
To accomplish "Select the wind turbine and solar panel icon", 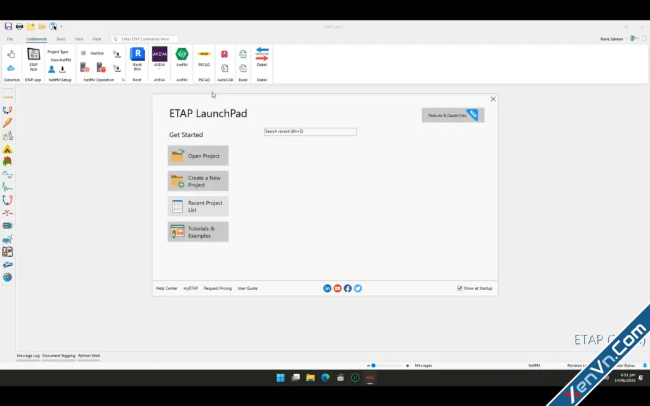I will pyautogui.click(x=8, y=239).
